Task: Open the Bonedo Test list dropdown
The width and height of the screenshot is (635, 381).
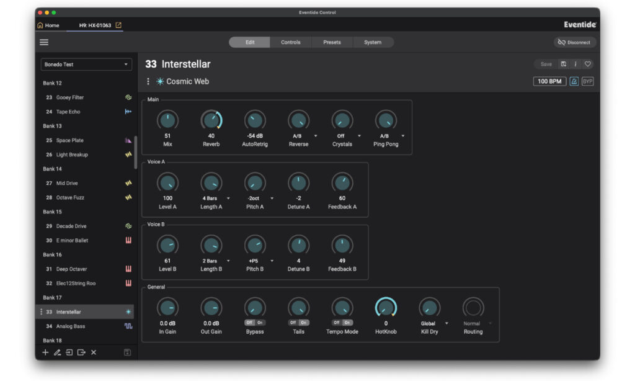Action: pyautogui.click(x=86, y=65)
